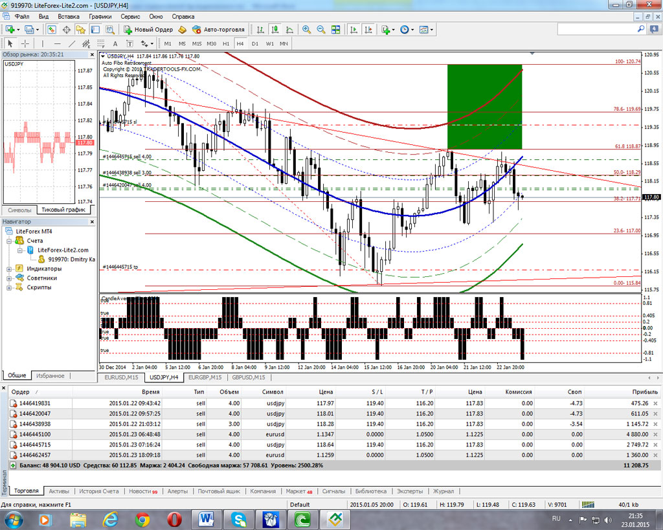Open the Сервис menu
The width and height of the screenshot is (663, 530).
point(129,16)
